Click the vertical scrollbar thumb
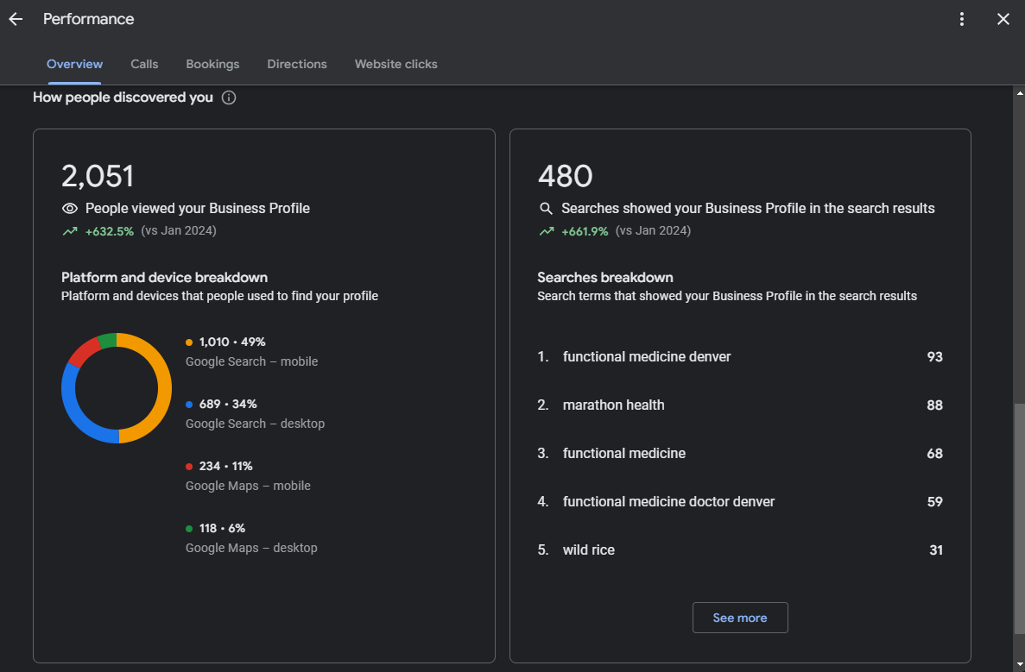 (x=1019, y=519)
